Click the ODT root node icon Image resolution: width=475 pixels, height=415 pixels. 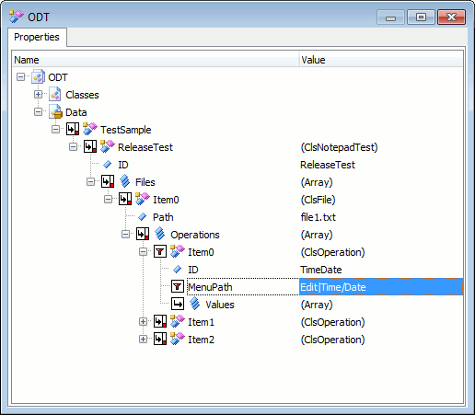click(38, 77)
